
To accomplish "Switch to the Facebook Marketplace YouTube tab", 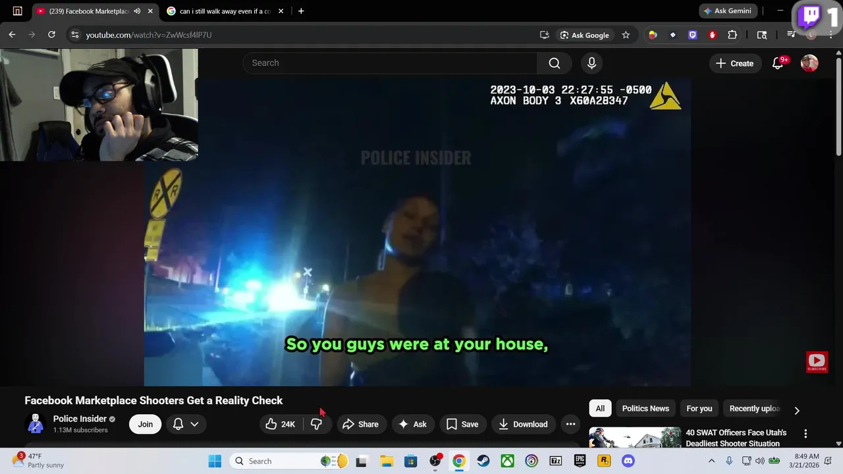I will pyautogui.click(x=88, y=11).
